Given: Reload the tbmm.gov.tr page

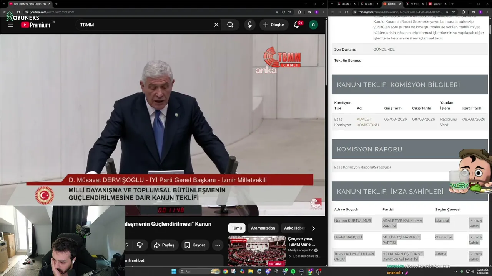Looking at the screenshot, I should pos(346,12).
